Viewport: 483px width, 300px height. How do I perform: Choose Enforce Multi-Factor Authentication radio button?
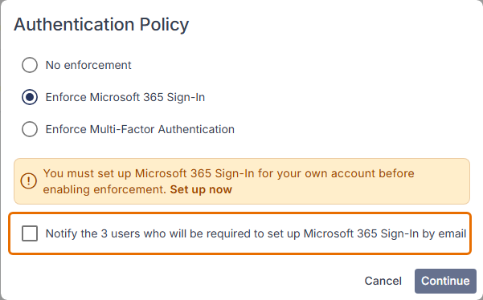pyautogui.click(x=30, y=129)
